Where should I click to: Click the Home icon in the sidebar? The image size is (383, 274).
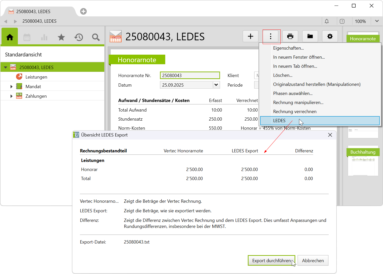10,37
